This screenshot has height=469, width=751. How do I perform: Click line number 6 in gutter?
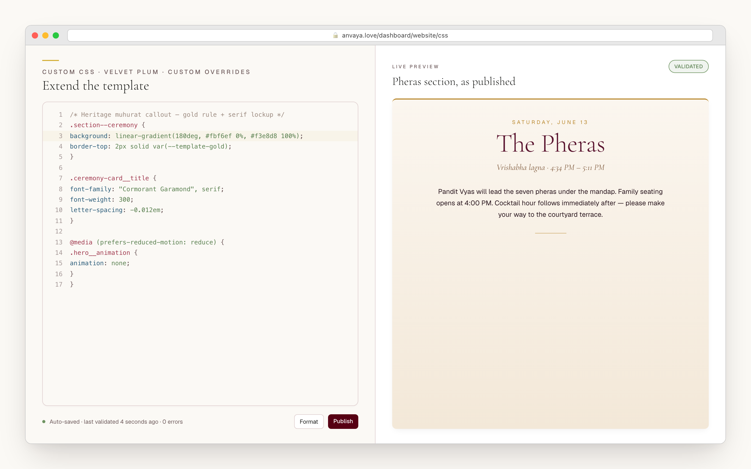pyautogui.click(x=60, y=168)
